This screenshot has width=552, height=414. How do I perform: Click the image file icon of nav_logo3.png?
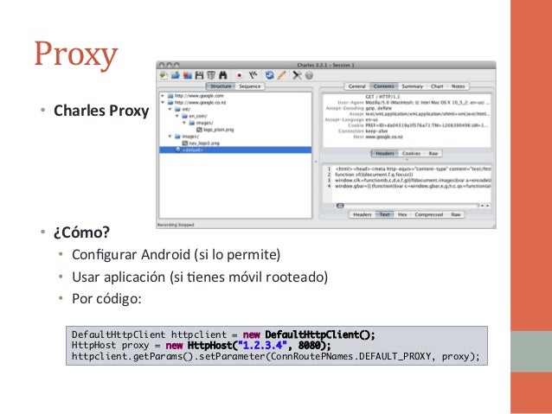185,143
